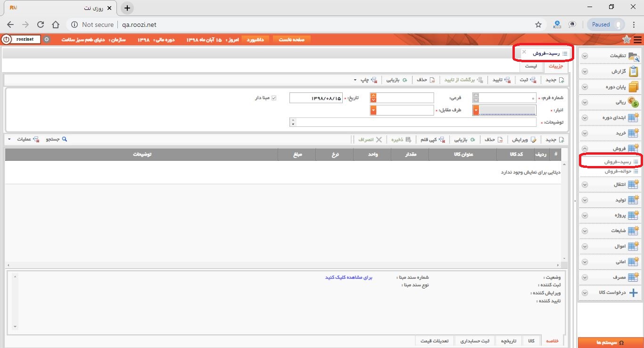
Task: Click the تنظیمات settings folder icon
Action: [x=634, y=56]
